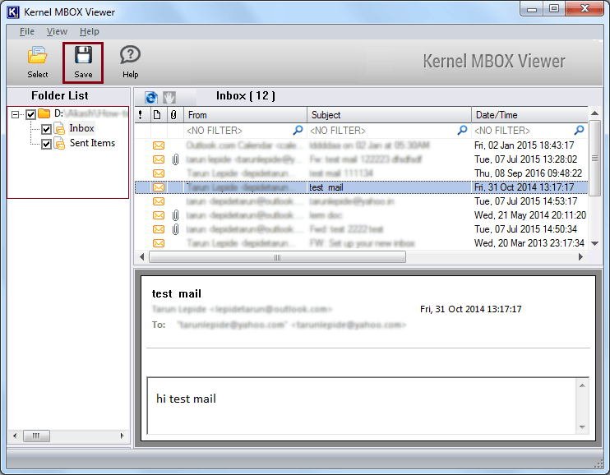Click the Save floppy disk icon

pos(83,55)
